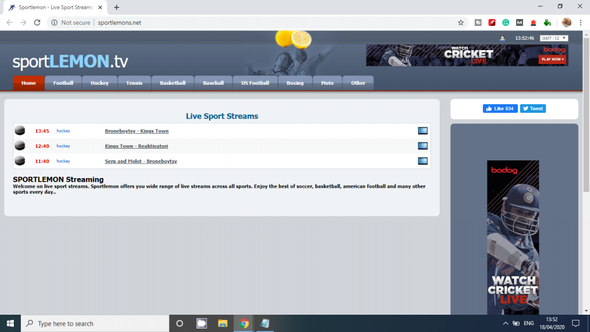590x332 pixels.
Task: Open stream icon for Broneboytsy - Kings Town
Action: tap(422, 131)
